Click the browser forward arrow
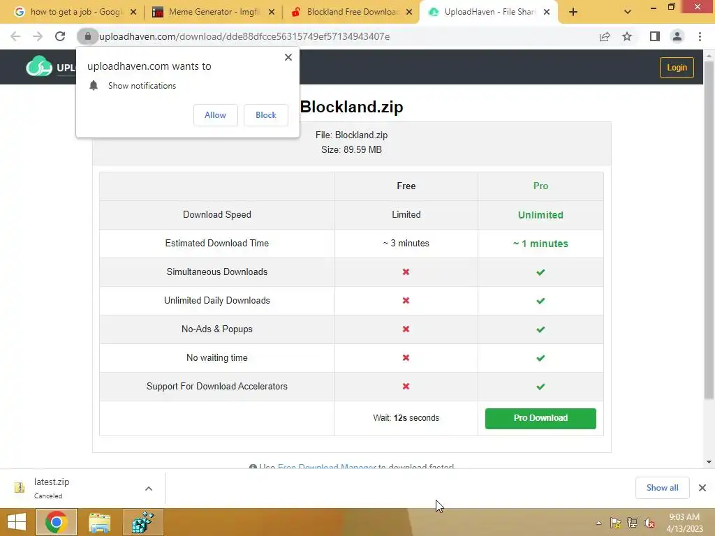Viewport: 715px width, 536px height. 38,36
